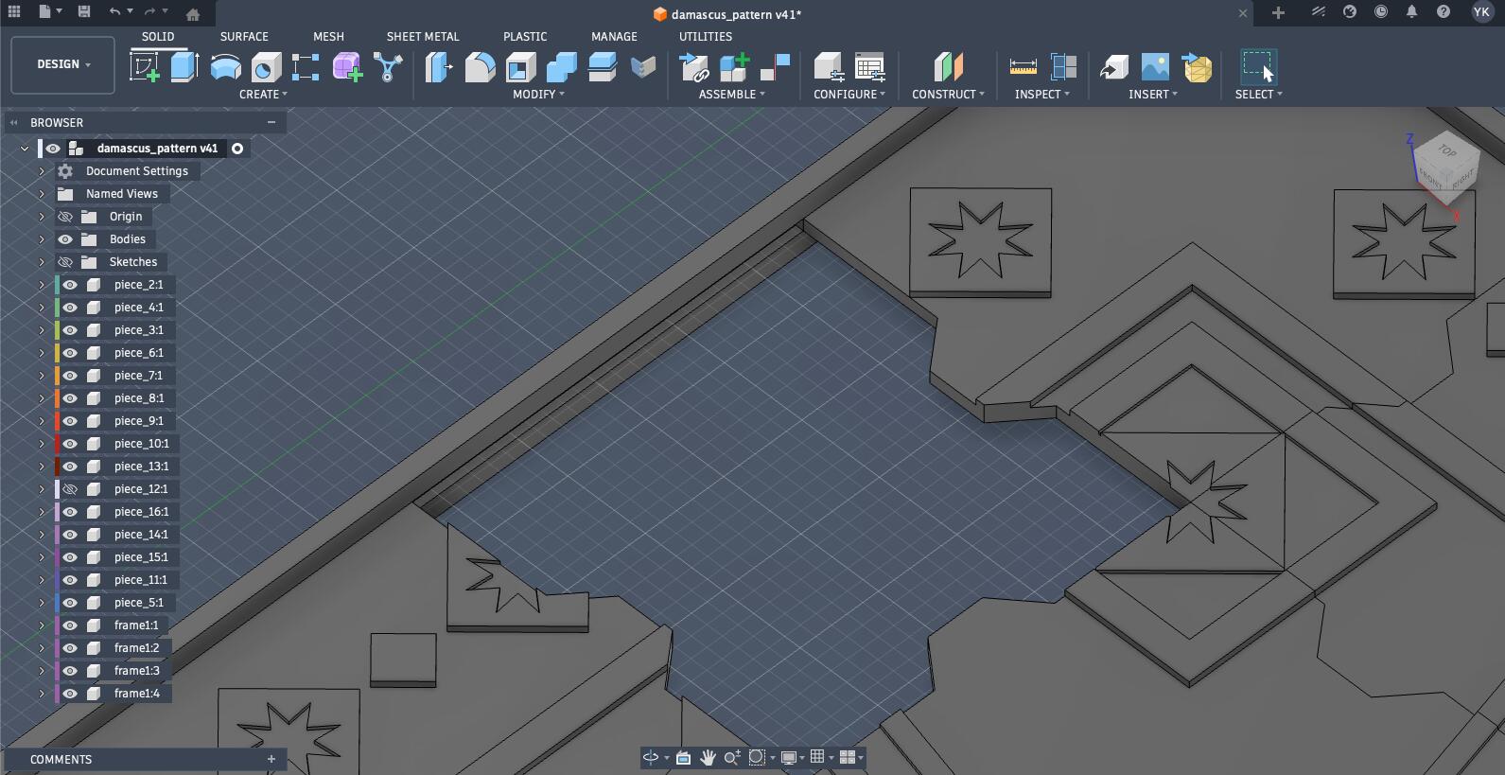The width and height of the screenshot is (1505, 775).
Task: Select the Revolve tool
Action: tap(225, 67)
